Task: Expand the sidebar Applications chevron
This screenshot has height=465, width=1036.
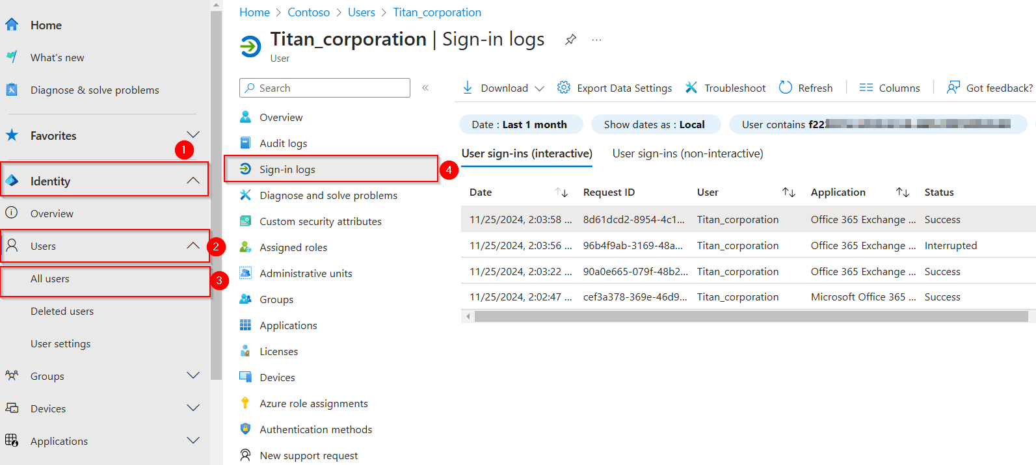Action: tap(193, 440)
